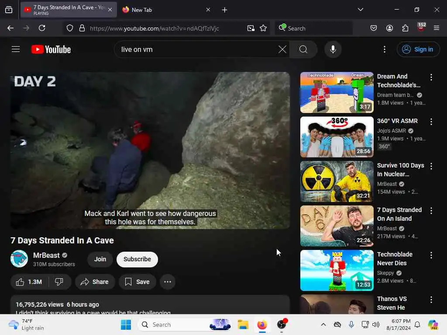Open Firefox application menu
The image size is (447, 335).
click(436, 28)
